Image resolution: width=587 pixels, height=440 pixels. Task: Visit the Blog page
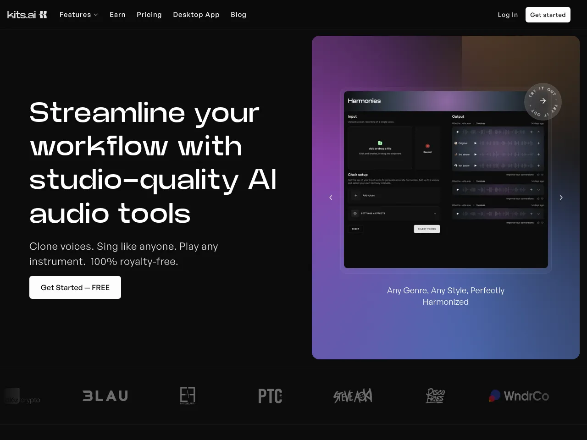(238, 15)
